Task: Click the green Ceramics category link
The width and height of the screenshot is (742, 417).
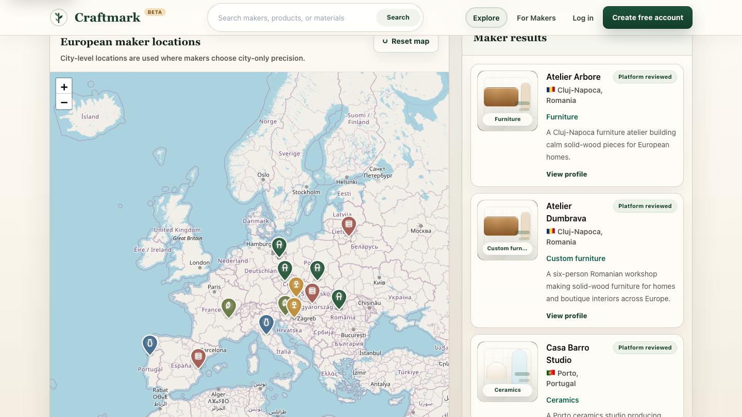Action: [x=563, y=400]
